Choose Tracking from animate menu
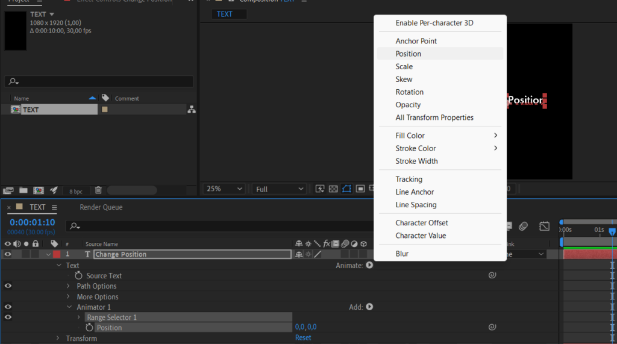 tap(409, 179)
